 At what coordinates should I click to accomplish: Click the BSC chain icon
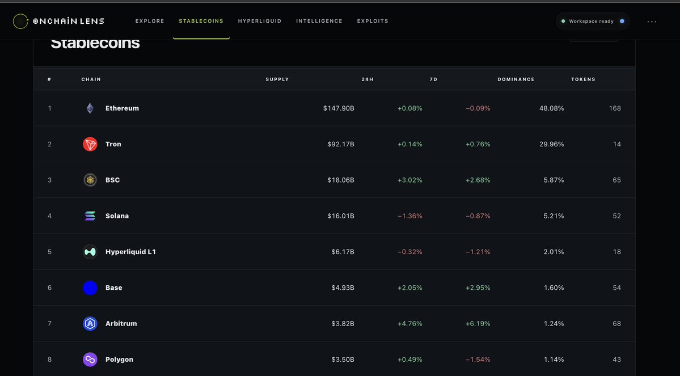pos(90,180)
